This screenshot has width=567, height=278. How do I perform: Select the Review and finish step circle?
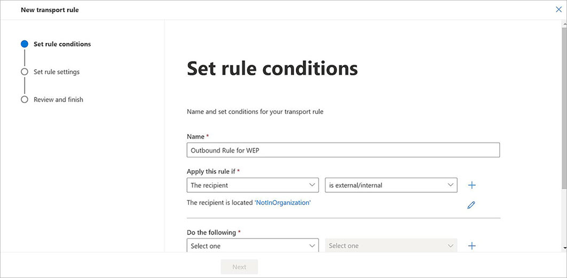(25, 100)
